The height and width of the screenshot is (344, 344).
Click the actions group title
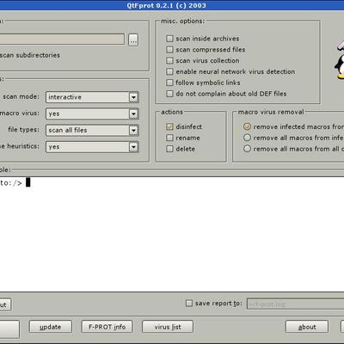[172, 112]
